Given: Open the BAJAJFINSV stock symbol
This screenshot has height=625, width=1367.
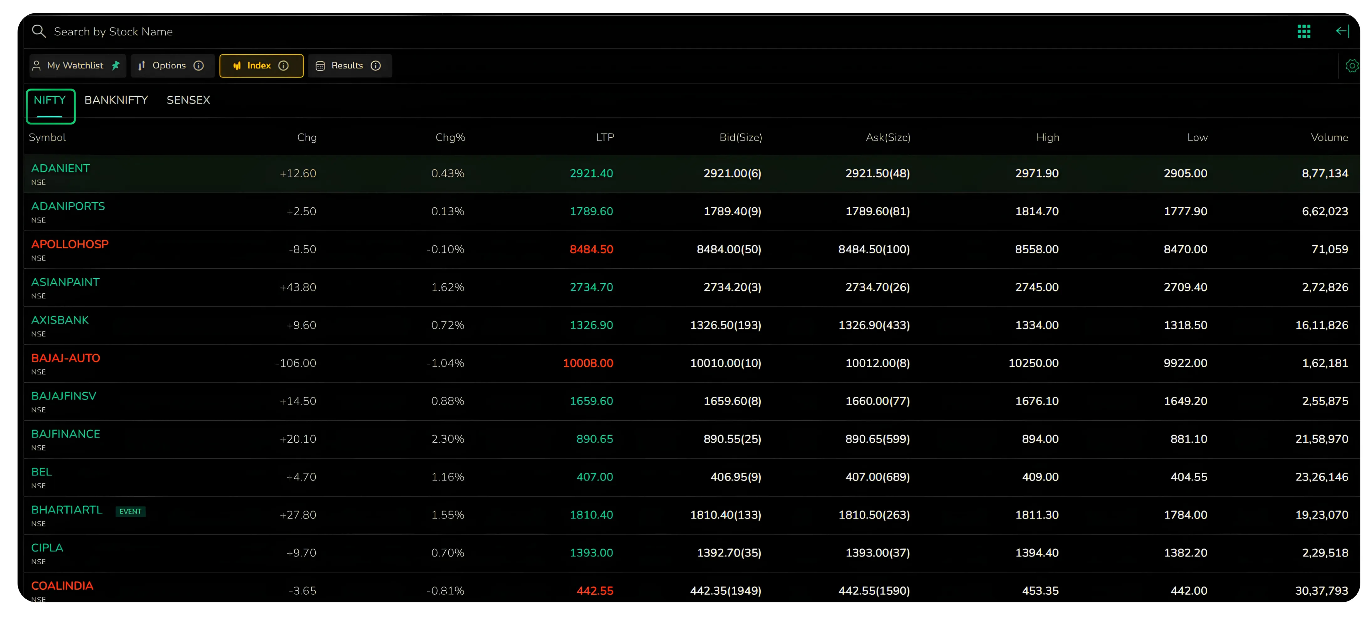Looking at the screenshot, I should click(x=64, y=396).
